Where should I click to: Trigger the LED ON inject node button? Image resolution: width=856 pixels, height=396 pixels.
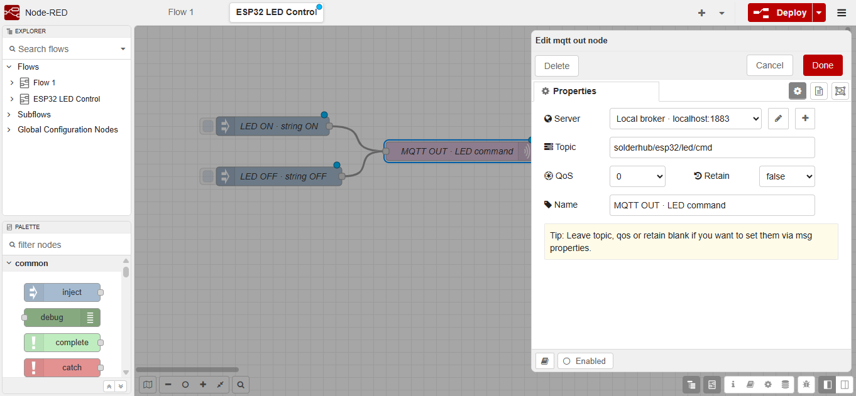[207, 126]
